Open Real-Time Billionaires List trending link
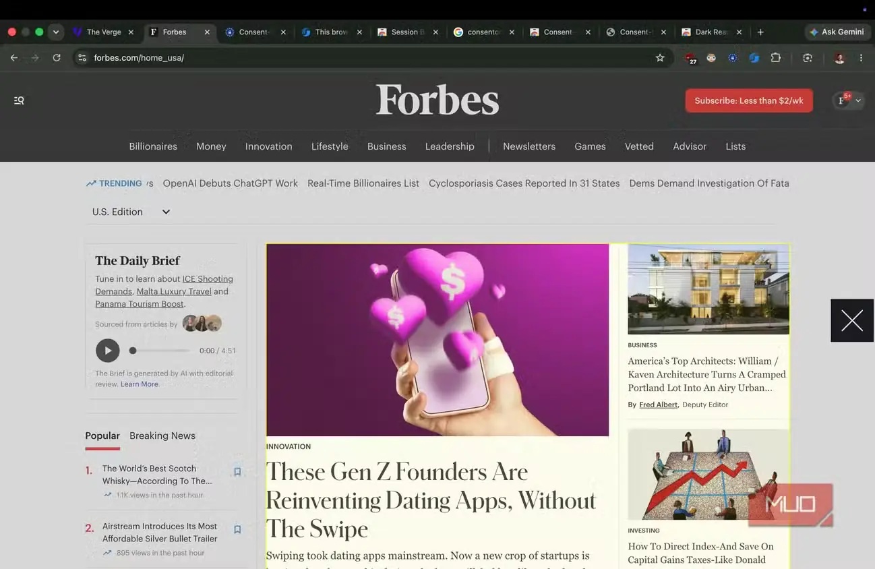 point(363,183)
